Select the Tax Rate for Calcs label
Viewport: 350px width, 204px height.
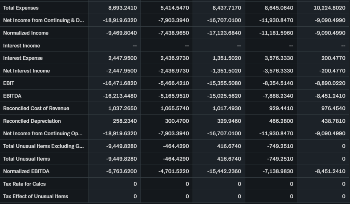pyautogui.click(x=24, y=184)
